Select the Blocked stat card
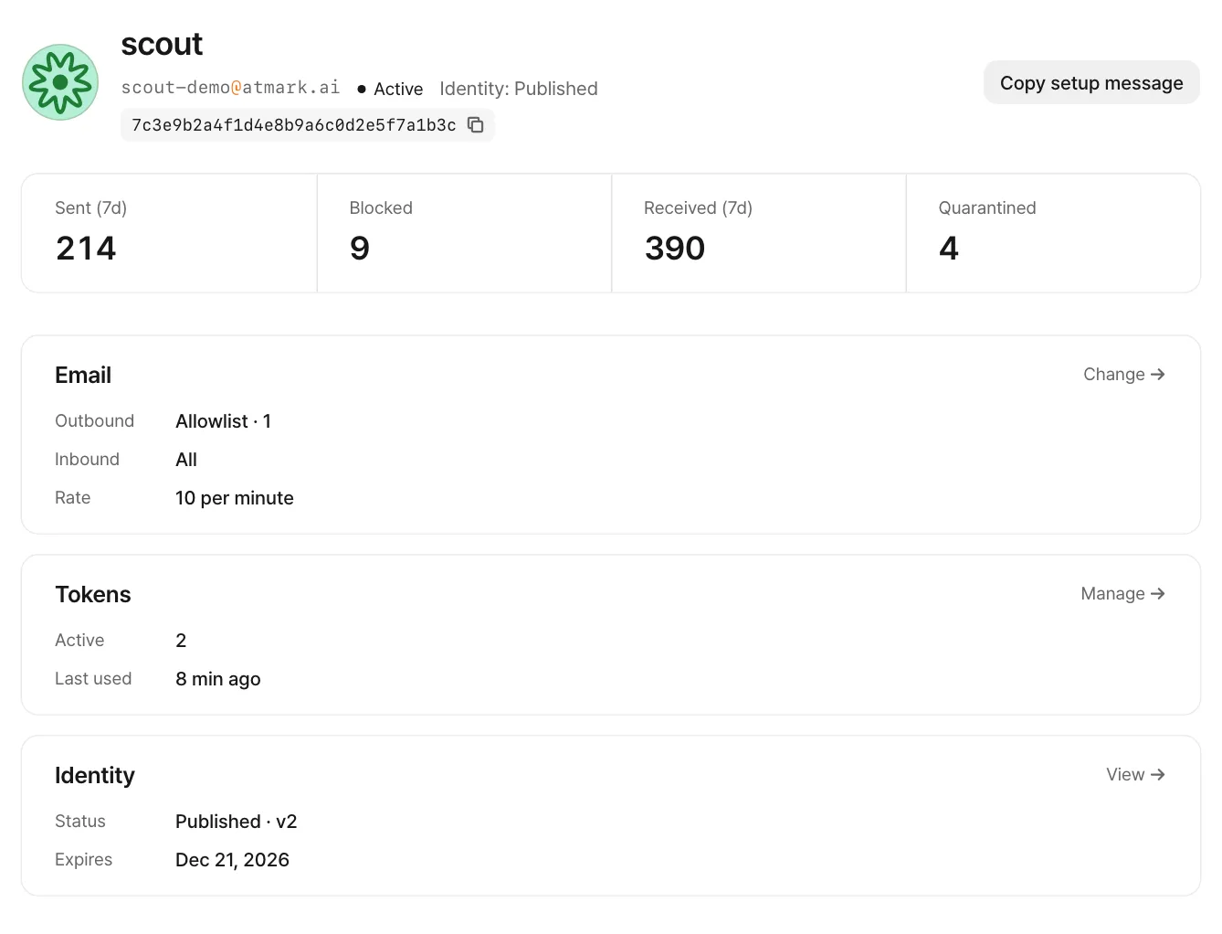 [464, 233]
